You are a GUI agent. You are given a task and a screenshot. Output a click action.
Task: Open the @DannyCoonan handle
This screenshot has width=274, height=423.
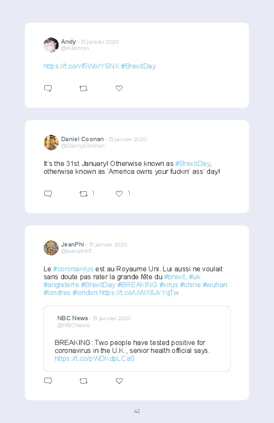pyautogui.click(x=83, y=146)
